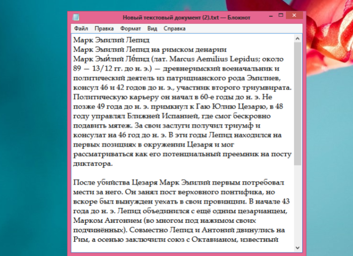Click the words Ближней Испанией
The width and height of the screenshot is (353, 256).
[x=163, y=116]
